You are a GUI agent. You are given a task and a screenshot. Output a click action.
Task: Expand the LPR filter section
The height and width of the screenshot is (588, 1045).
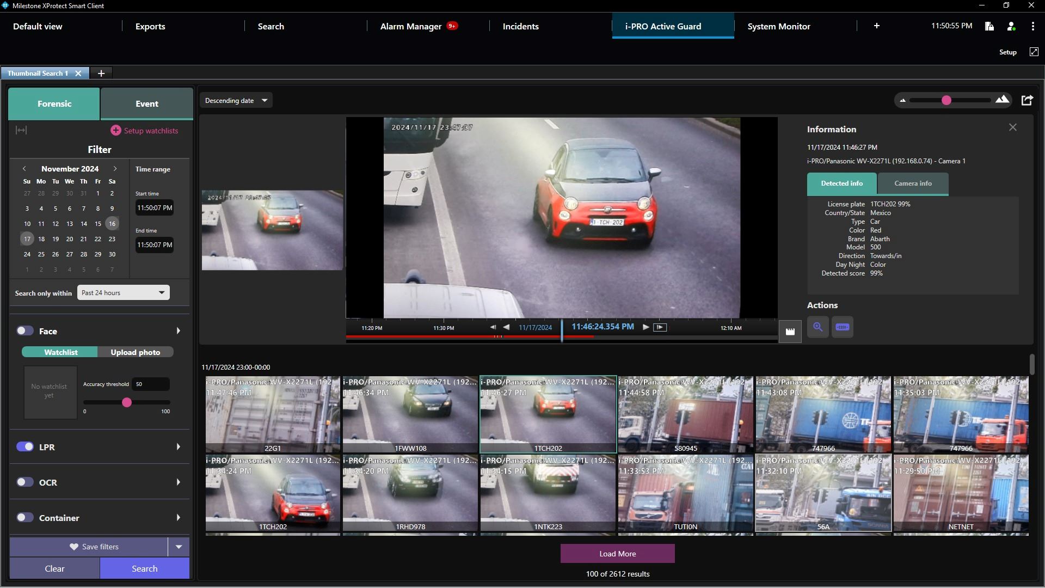pyautogui.click(x=179, y=446)
